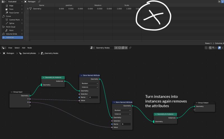Click the Curve component icon

4,16
